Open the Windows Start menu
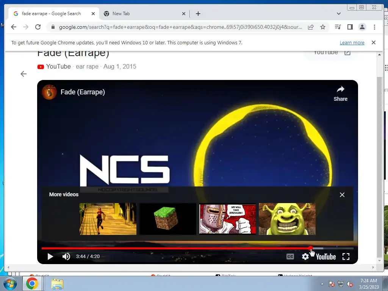388x291 pixels. coord(9,283)
